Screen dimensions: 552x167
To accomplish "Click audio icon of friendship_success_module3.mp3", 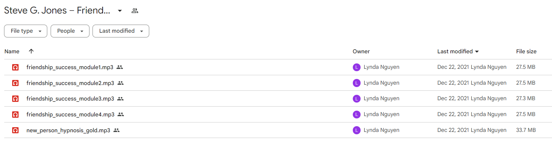I will [16, 99].
